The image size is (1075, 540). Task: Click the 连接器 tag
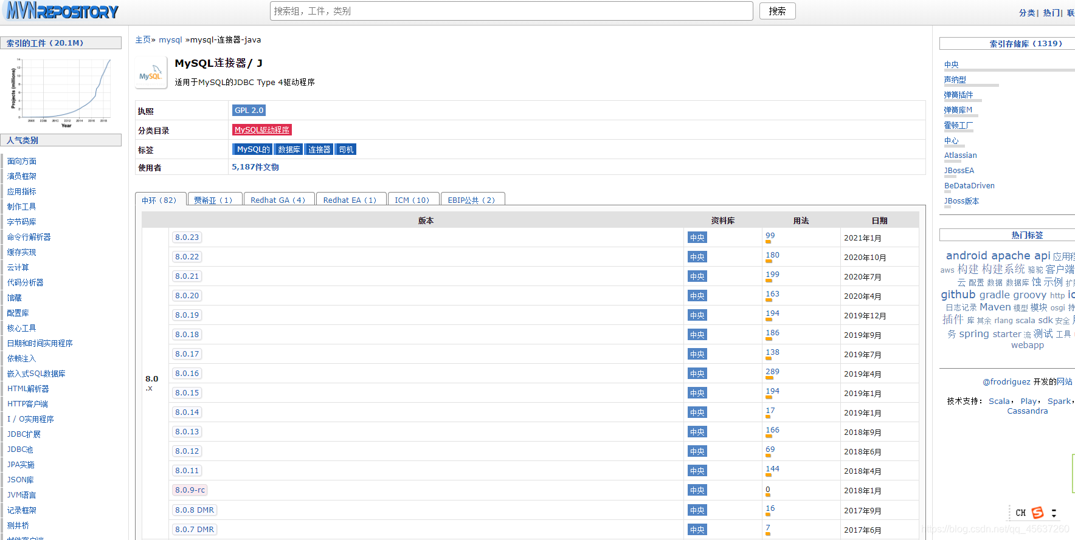point(319,149)
